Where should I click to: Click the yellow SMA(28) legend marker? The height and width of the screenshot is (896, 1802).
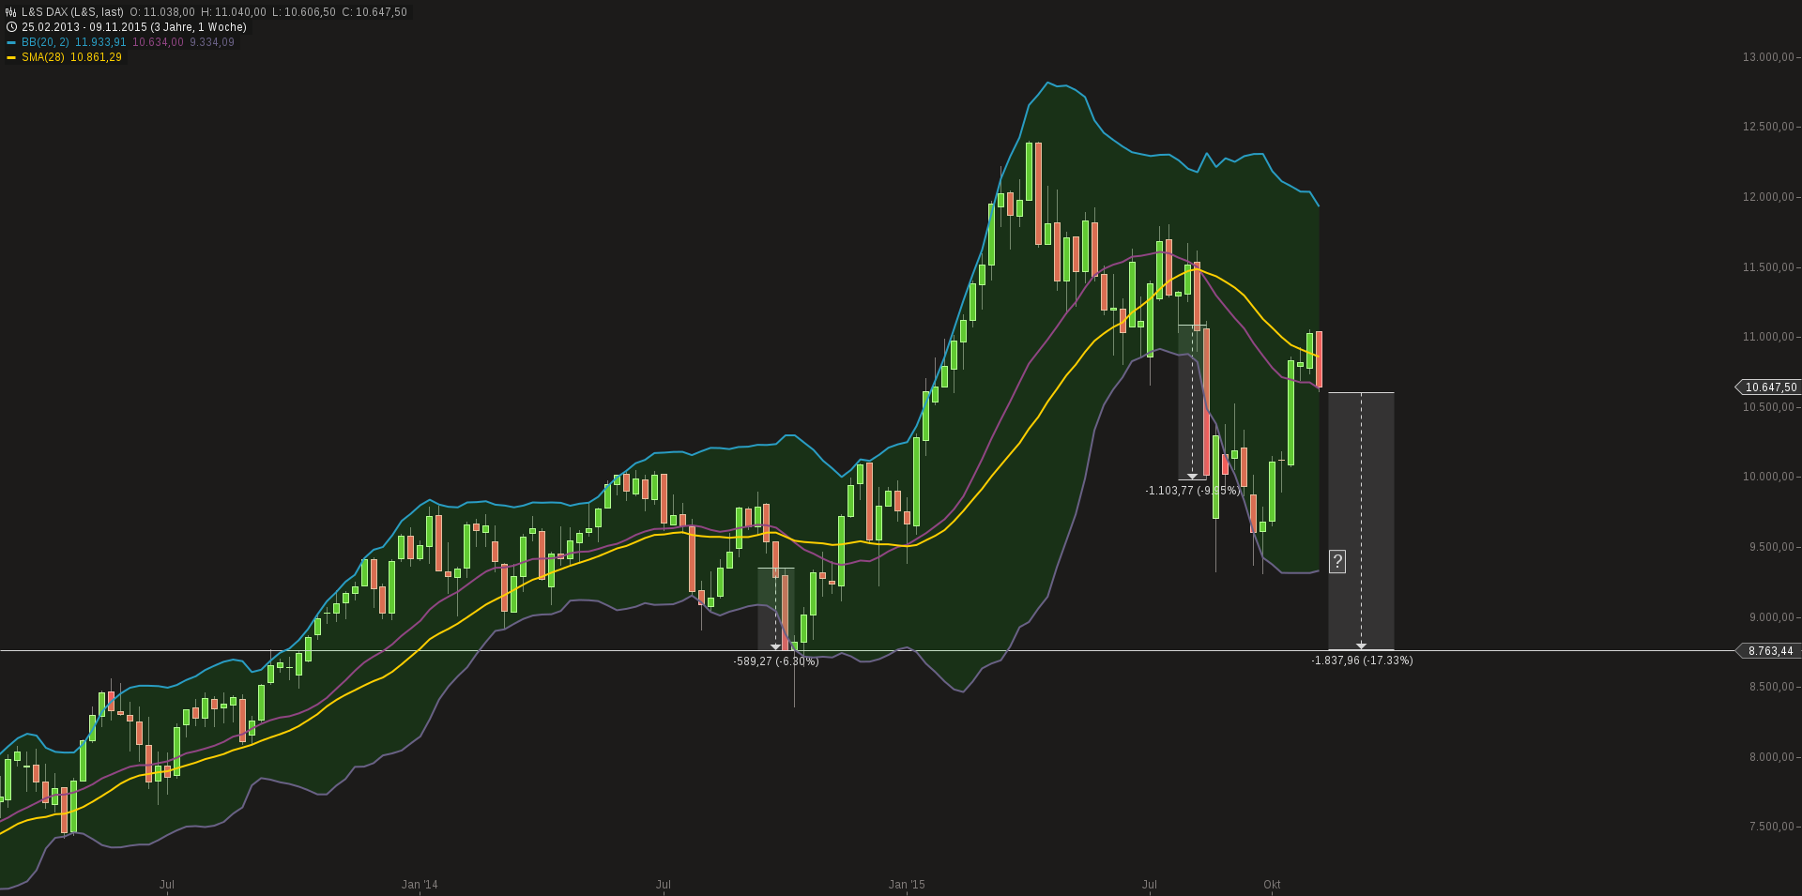pos(11,57)
